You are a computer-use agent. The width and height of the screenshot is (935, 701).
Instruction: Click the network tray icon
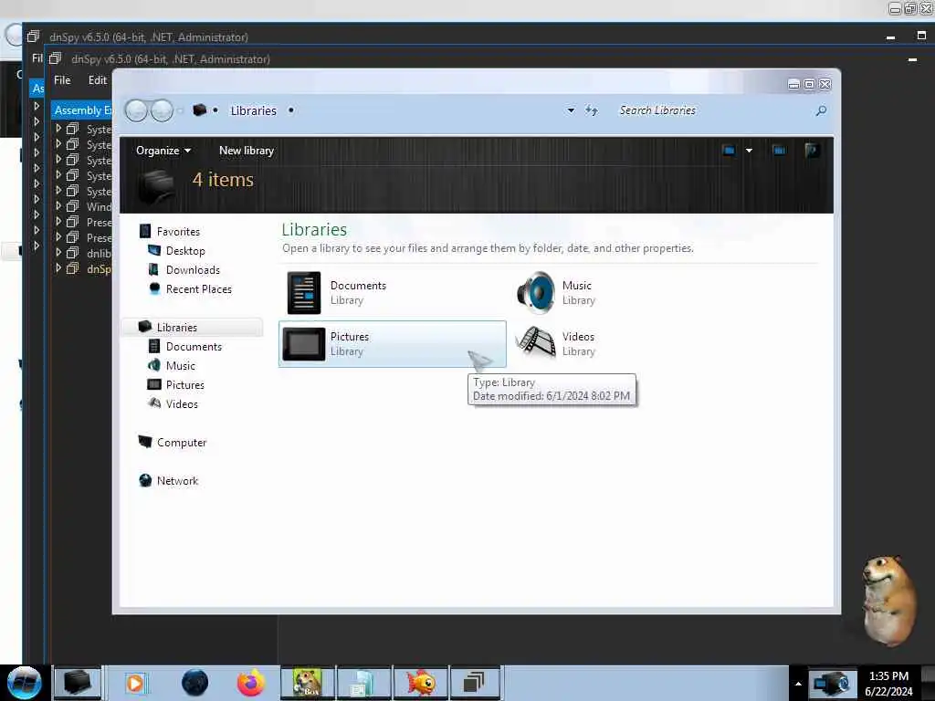[832, 684]
